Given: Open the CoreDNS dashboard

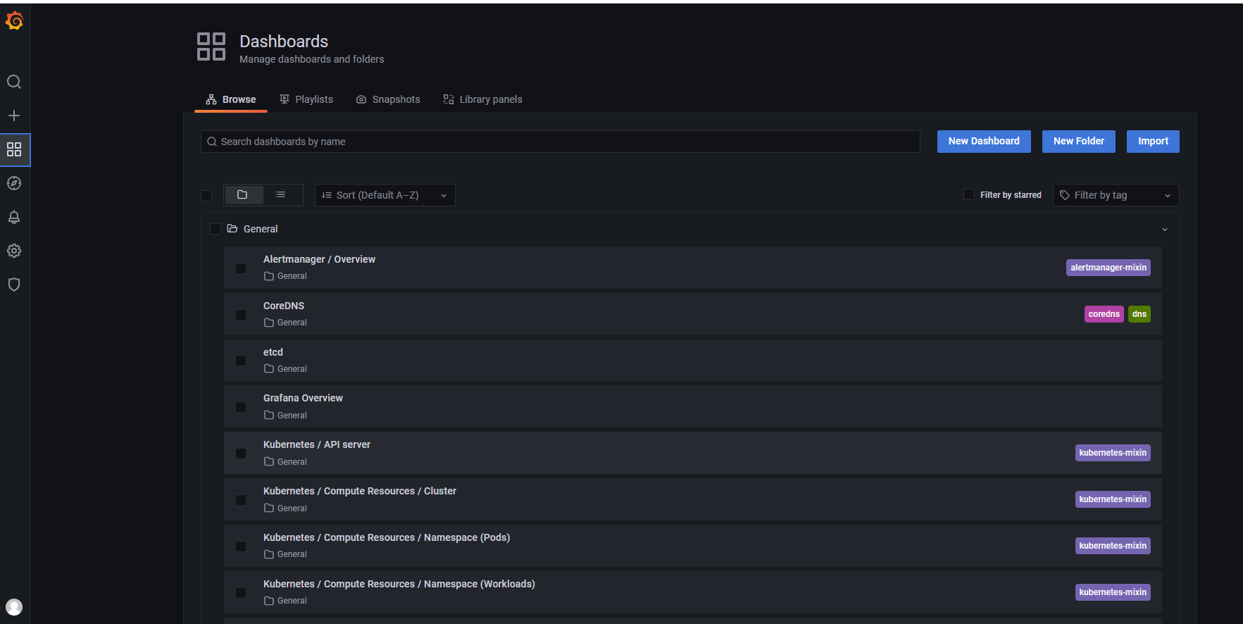Looking at the screenshot, I should [x=284, y=306].
